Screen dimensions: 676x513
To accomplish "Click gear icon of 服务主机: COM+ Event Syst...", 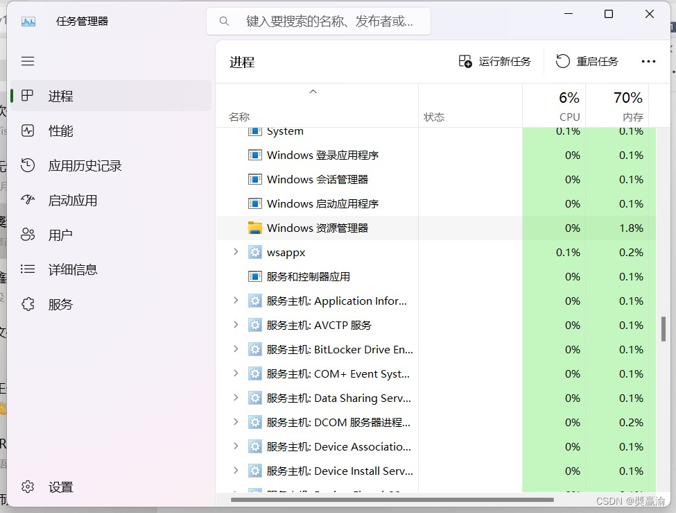I will [254, 373].
